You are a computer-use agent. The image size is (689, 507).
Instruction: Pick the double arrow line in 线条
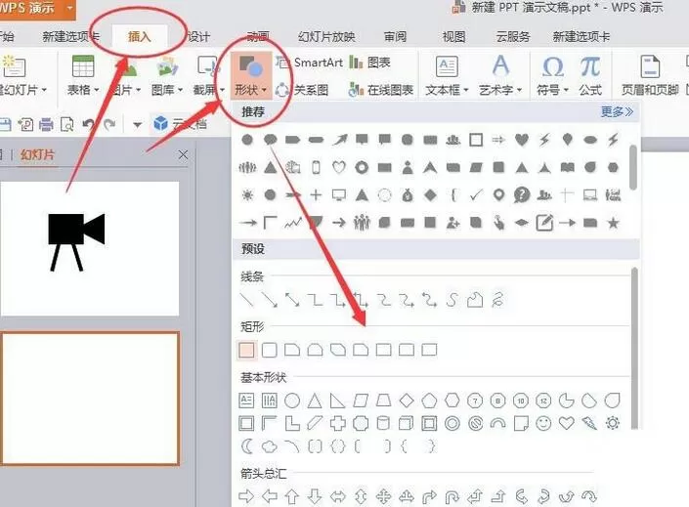click(x=292, y=300)
